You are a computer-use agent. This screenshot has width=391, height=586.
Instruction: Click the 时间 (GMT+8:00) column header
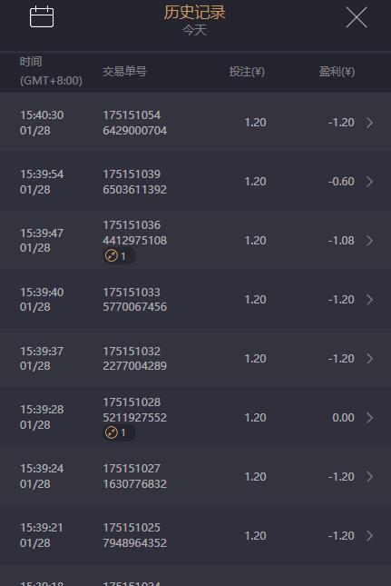click(51, 71)
